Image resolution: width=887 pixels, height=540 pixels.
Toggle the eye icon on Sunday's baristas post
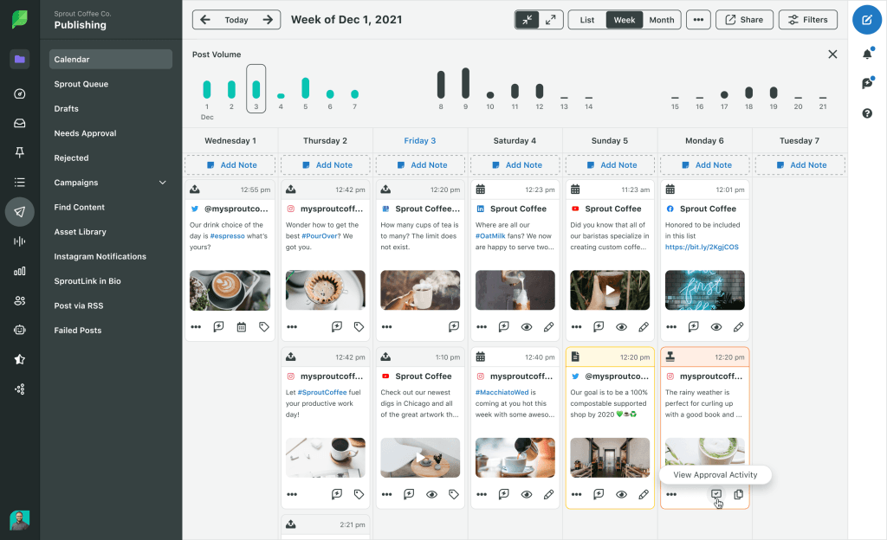tap(621, 327)
